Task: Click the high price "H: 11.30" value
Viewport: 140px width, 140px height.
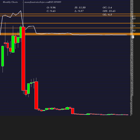Action: coord(80,8)
